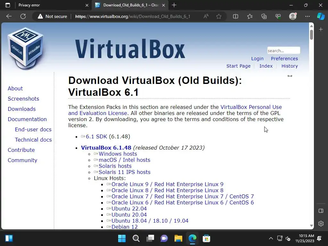This screenshot has height=246, width=328.
Task: Open a new tab with plus button
Action: [174, 5]
